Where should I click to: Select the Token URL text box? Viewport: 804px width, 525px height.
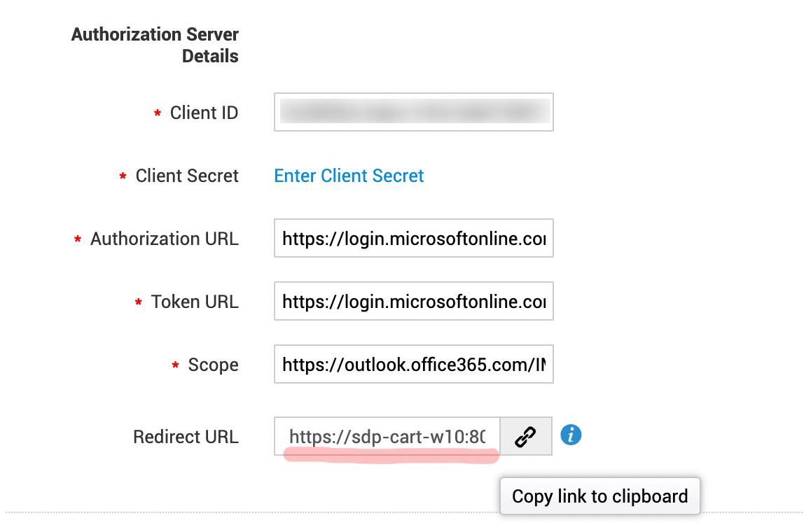point(413,302)
